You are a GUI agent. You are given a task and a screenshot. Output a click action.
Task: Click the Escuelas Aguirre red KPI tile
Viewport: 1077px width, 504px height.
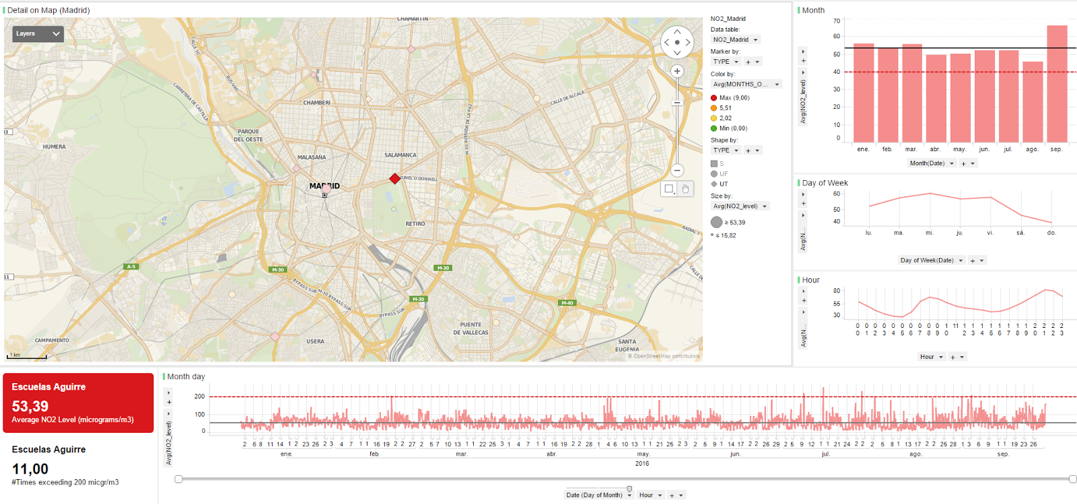click(x=78, y=403)
